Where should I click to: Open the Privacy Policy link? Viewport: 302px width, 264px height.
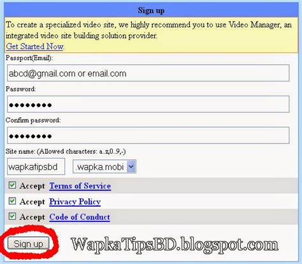(75, 202)
